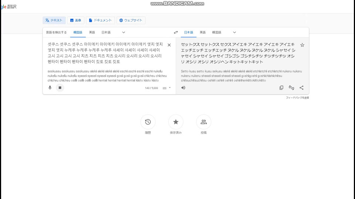Select 韓国語 as target language

click(217, 32)
